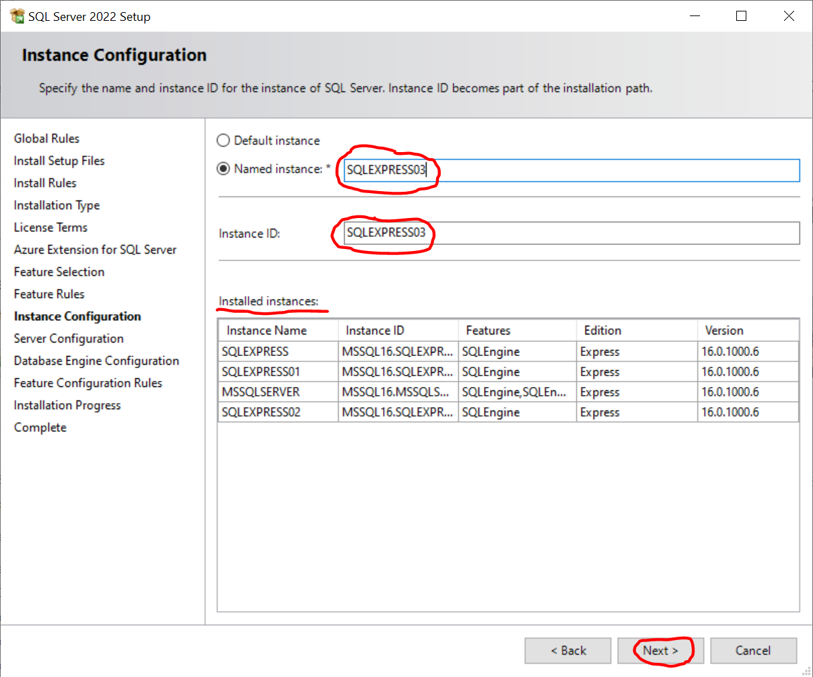Viewport: 813px width, 677px height.
Task: Select the Default instance radio button
Action: pos(223,141)
